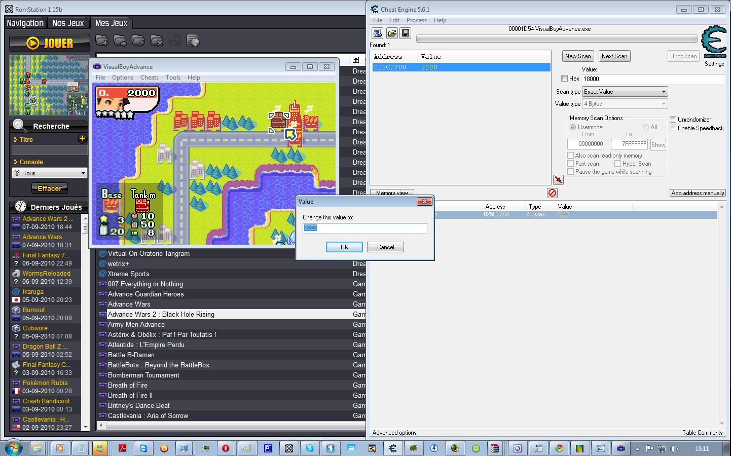Click the red circle clear list icon

(x=553, y=193)
